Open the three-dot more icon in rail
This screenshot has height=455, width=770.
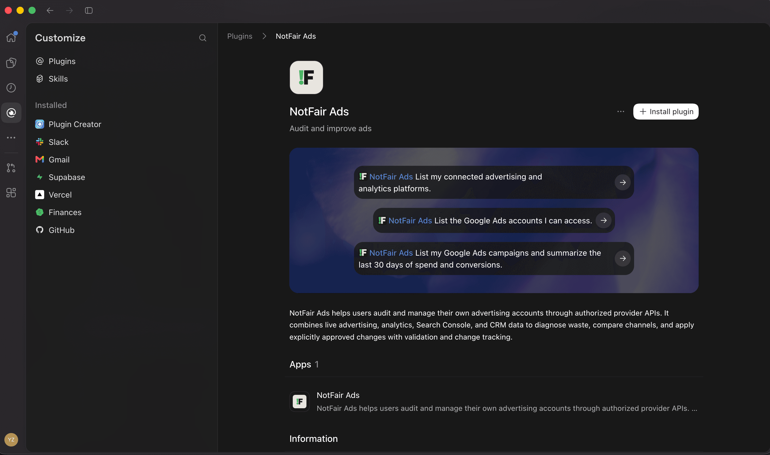[x=11, y=138]
